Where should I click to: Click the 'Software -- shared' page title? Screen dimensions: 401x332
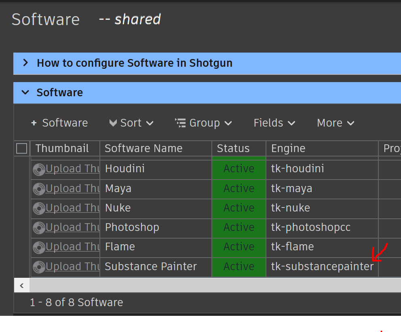click(x=86, y=19)
